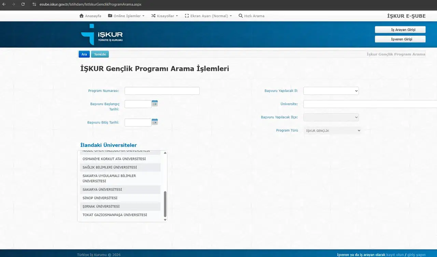
Task: Go to Anasayfa home menu
Action: tap(90, 16)
